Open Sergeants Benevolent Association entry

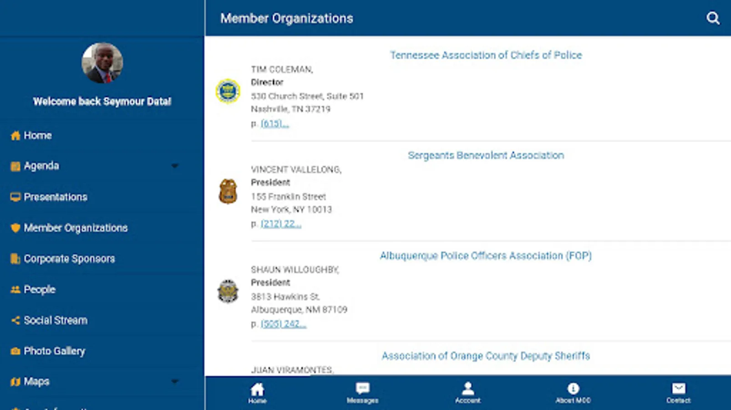[x=486, y=155]
